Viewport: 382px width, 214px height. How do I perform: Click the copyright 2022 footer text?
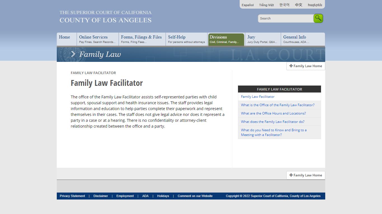tap(273, 196)
